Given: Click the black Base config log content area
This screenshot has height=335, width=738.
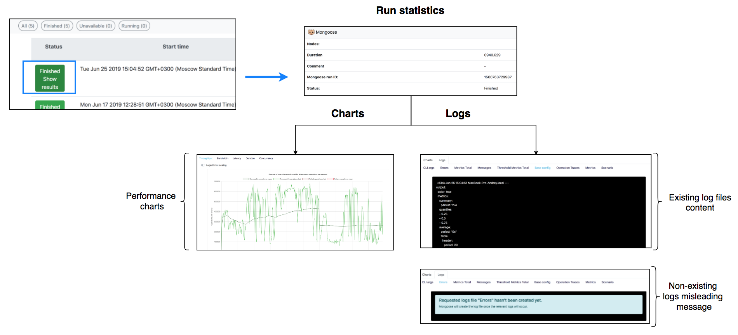Looking at the screenshot, I should [x=539, y=212].
